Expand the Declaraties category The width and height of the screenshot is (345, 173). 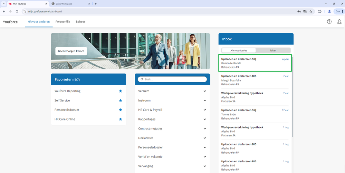172,138
